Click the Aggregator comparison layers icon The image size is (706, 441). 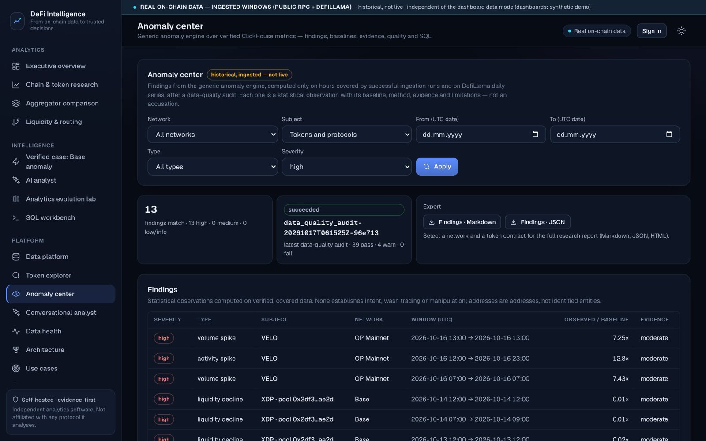(x=16, y=103)
